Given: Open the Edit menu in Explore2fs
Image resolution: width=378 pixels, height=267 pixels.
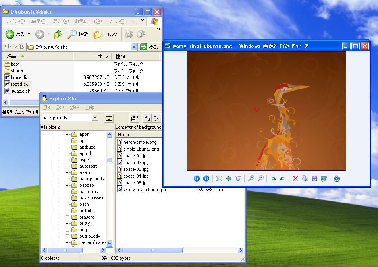Looking at the screenshot, I should point(60,107).
